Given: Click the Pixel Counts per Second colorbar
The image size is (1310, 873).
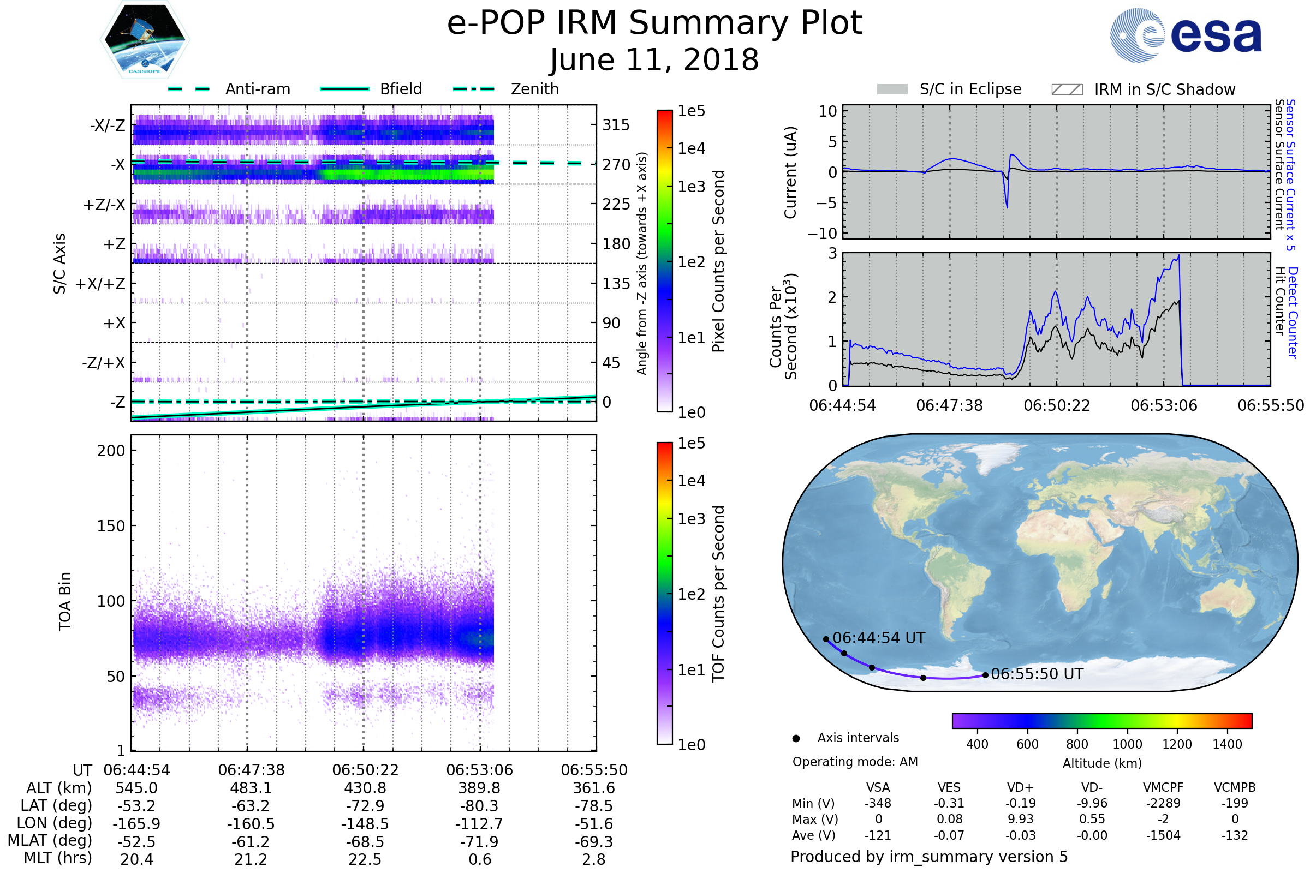Looking at the screenshot, I should [x=664, y=261].
